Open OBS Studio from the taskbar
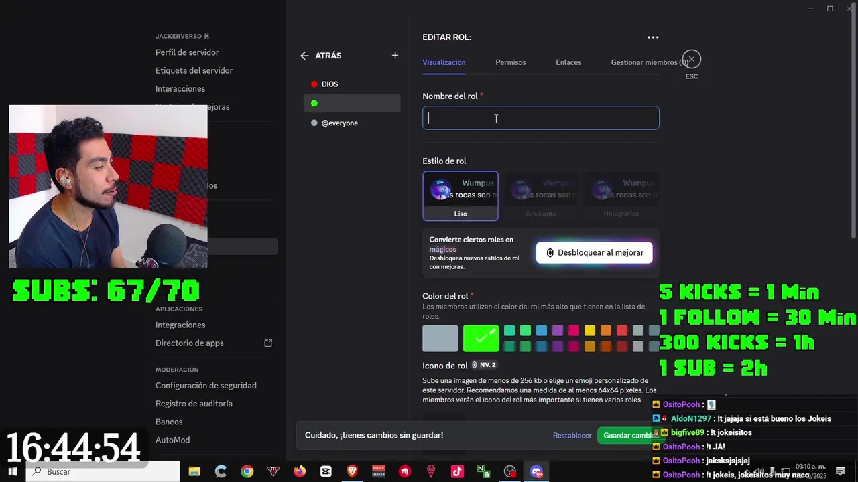Image resolution: width=858 pixels, height=482 pixels. [x=510, y=471]
